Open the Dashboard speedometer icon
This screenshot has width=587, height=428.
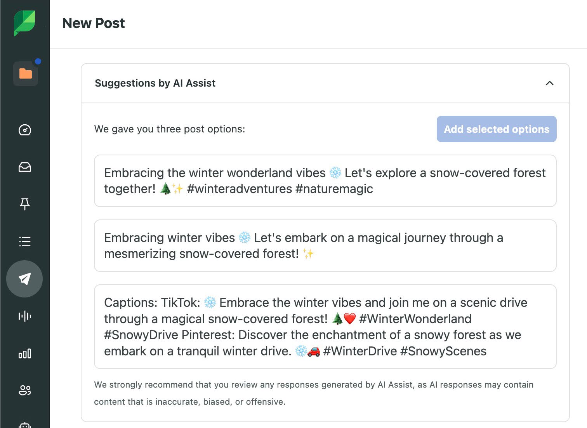pyautogui.click(x=24, y=130)
